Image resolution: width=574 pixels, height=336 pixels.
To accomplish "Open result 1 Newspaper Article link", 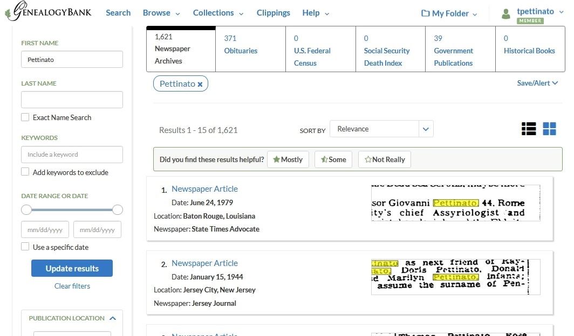I will [x=204, y=189].
